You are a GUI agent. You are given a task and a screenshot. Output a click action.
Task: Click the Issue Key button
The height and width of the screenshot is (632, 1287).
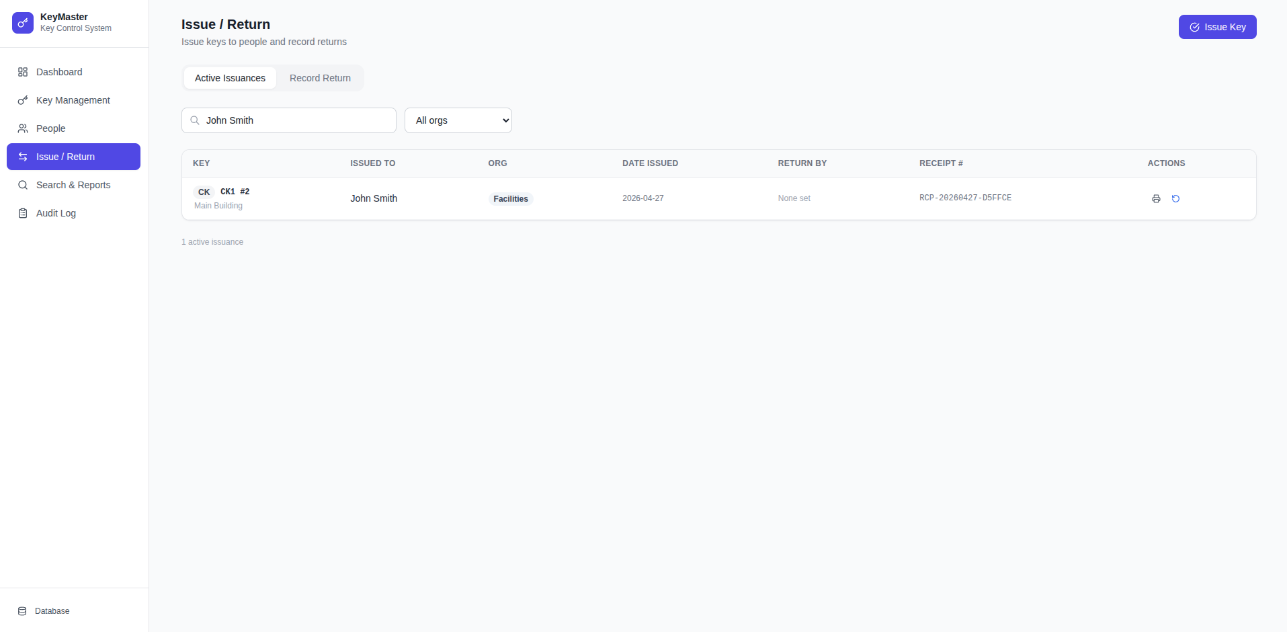pos(1217,27)
